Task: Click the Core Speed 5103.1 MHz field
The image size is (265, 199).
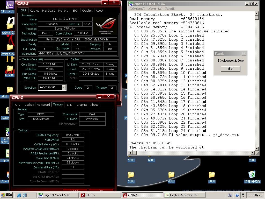Action: point(50,64)
